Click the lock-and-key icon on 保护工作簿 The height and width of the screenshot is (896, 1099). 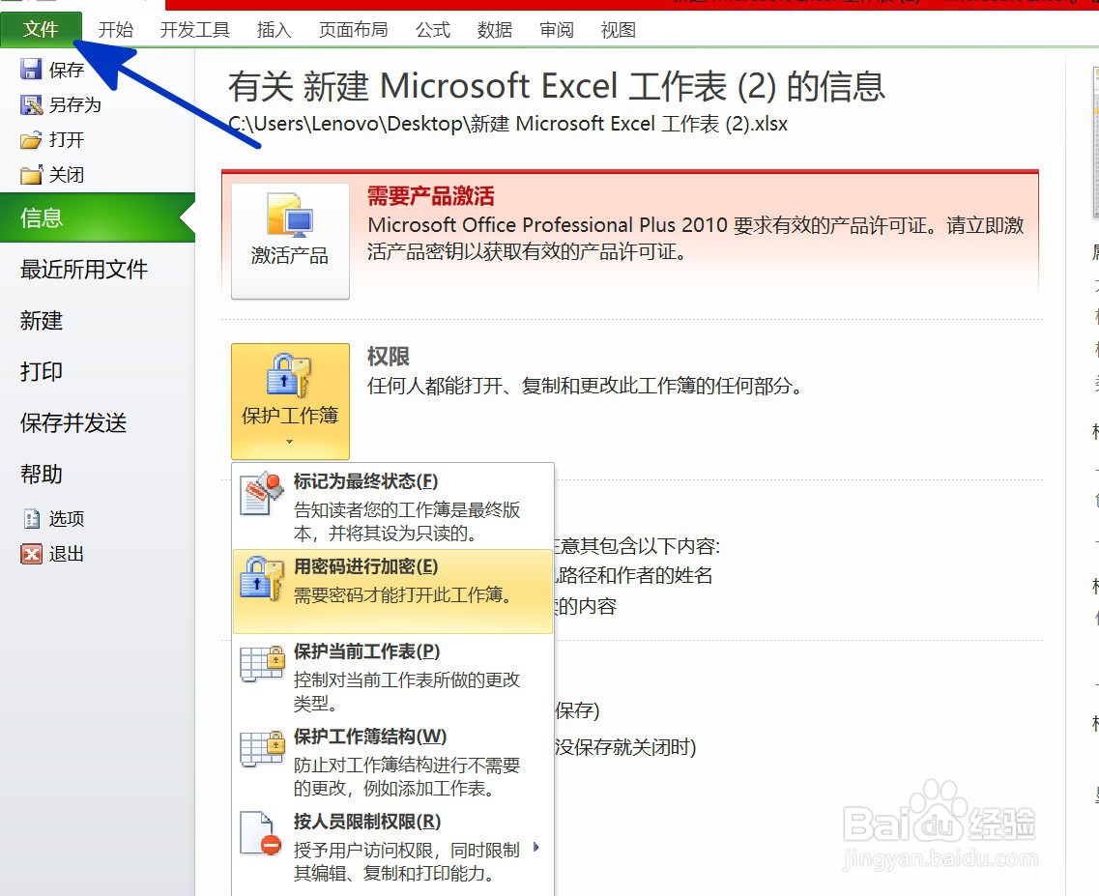point(289,375)
